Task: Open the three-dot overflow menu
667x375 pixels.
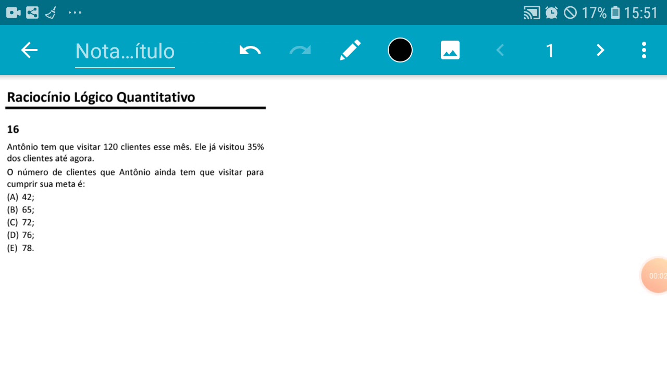Action: tap(644, 51)
